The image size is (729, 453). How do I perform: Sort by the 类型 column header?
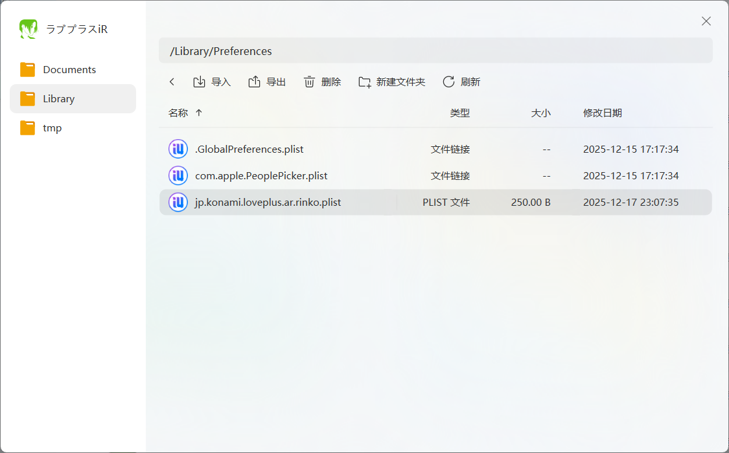(460, 113)
